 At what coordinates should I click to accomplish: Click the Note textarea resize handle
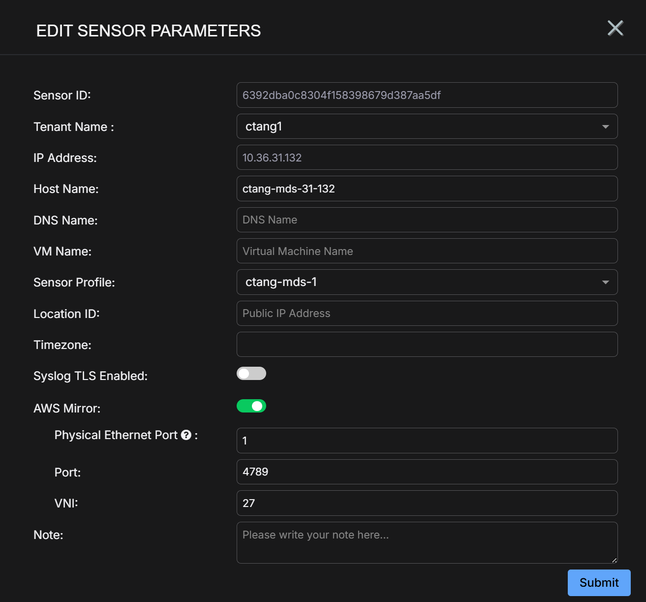click(614, 560)
